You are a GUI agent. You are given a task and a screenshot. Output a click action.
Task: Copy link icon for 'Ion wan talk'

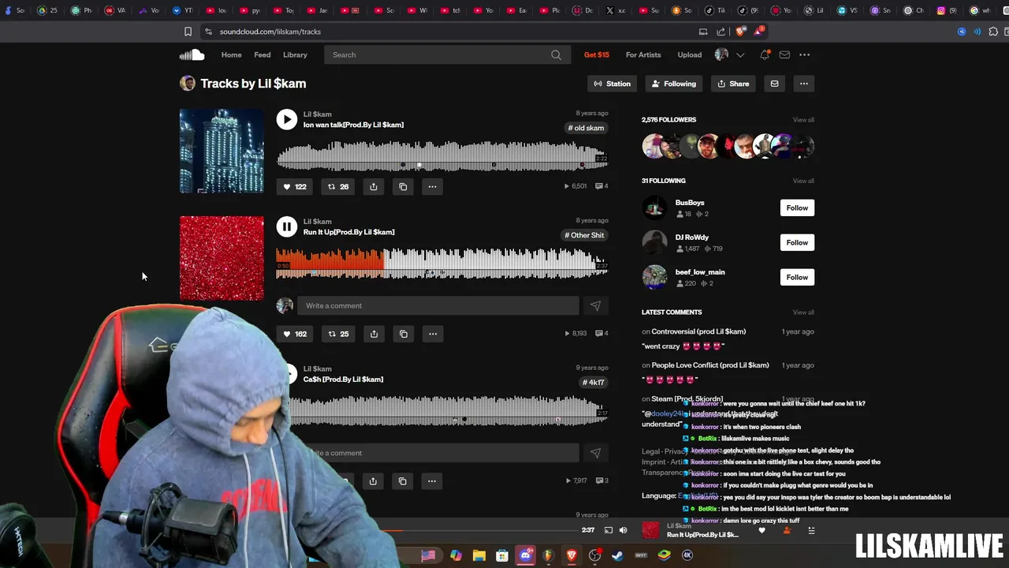403,187
